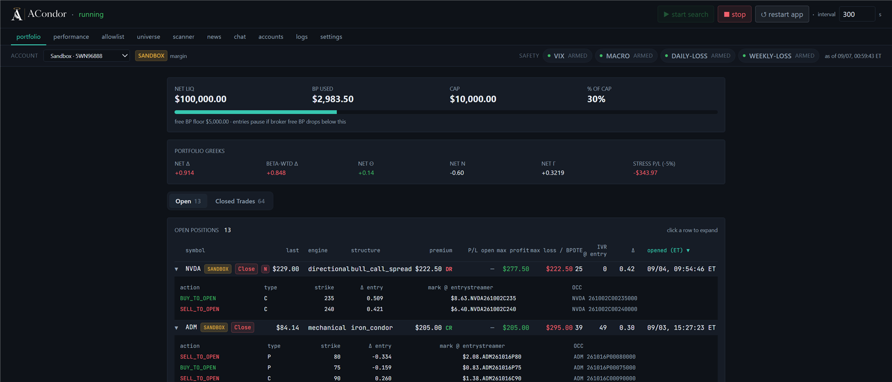Click the BETA-WTD Δ +0.848 value
Image resolution: width=892 pixels, height=382 pixels.
point(276,173)
